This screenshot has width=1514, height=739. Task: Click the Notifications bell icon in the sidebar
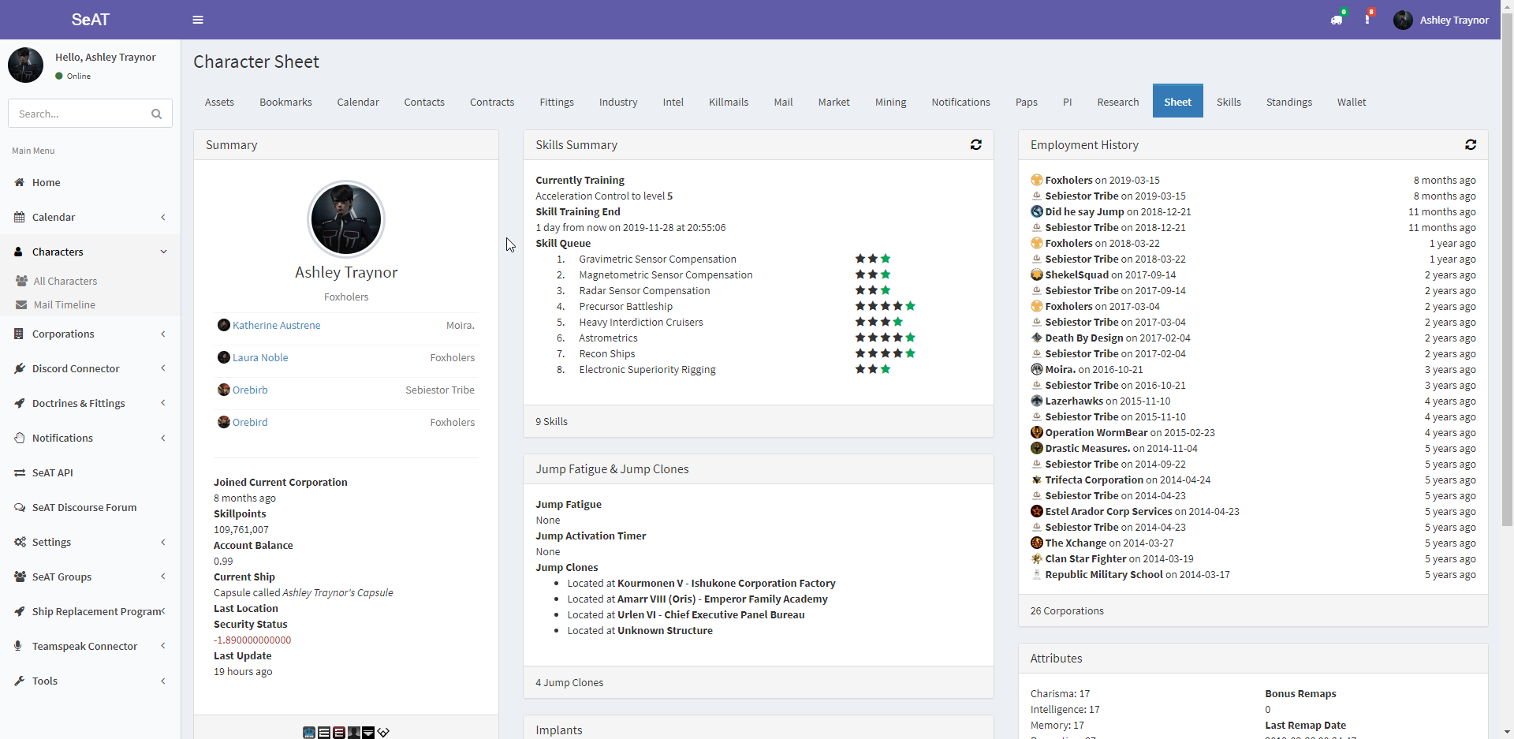pos(19,438)
